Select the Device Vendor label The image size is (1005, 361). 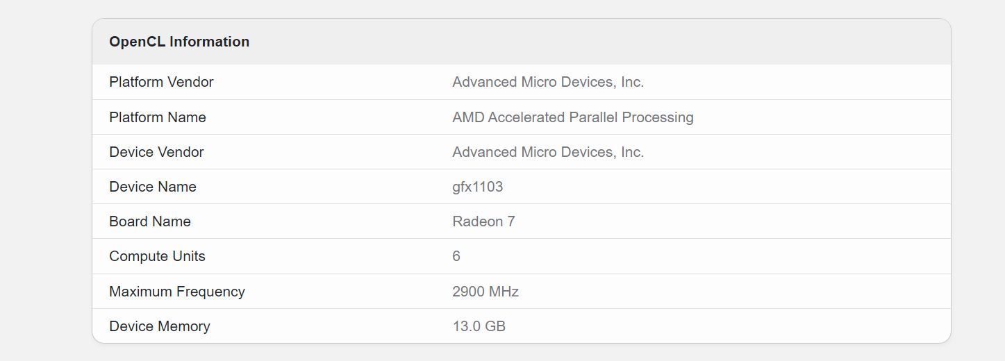(x=156, y=152)
